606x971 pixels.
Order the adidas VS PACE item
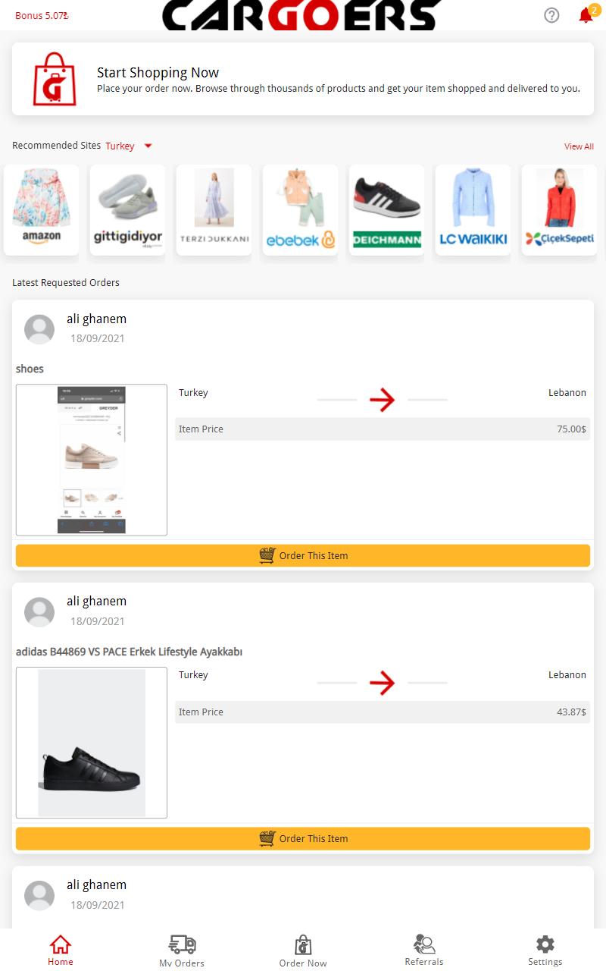303,838
